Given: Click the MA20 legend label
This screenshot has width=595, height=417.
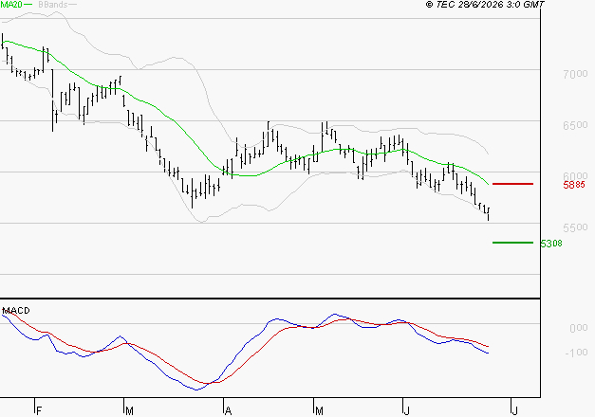Looking at the screenshot, I should coord(11,5).
